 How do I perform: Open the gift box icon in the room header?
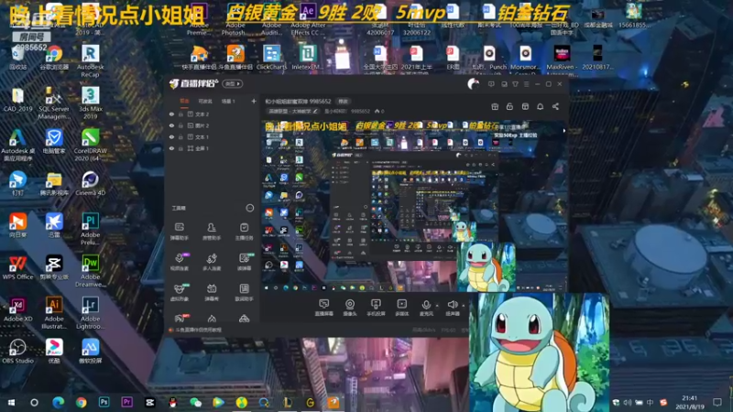pyautogui.click(x=495, y=106)
